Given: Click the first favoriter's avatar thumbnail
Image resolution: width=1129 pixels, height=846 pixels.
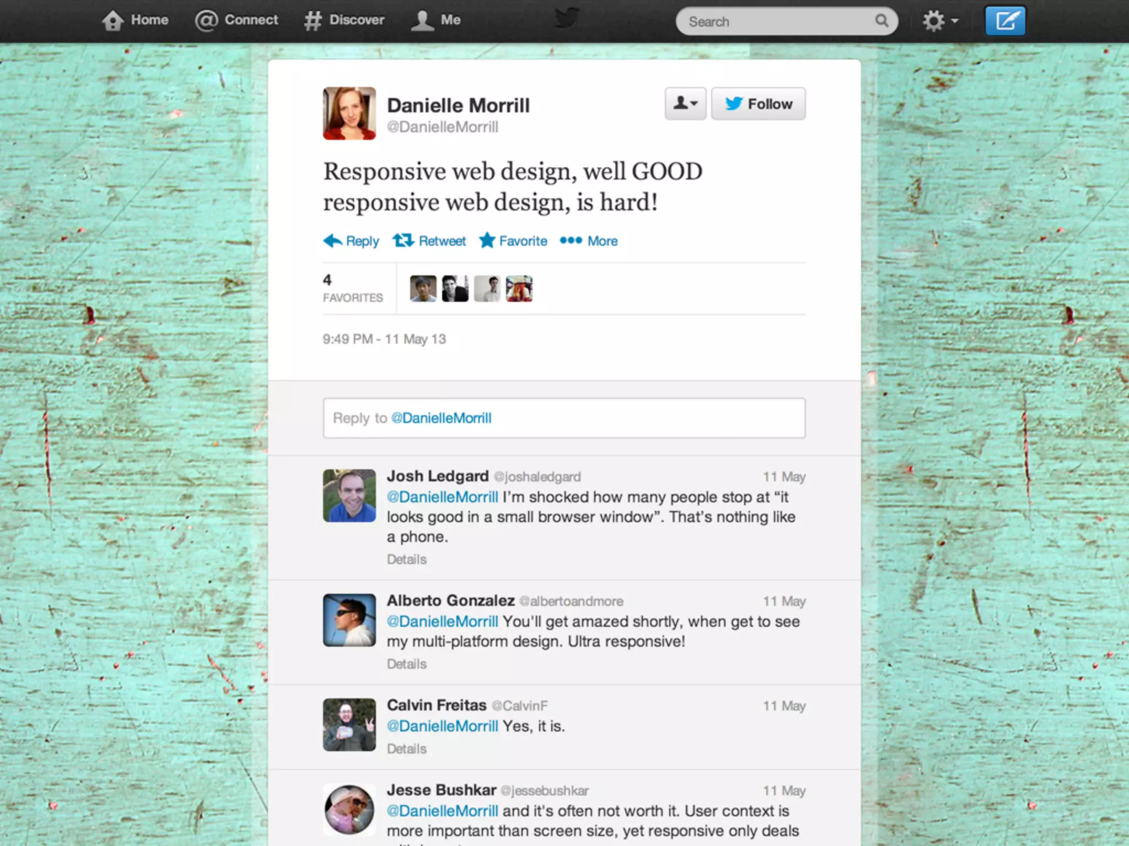Looking at the screenshot, I should coord(423,289).
